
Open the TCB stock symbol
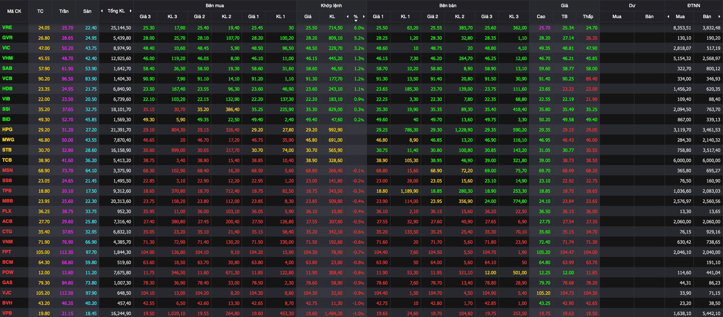[7, 160]
